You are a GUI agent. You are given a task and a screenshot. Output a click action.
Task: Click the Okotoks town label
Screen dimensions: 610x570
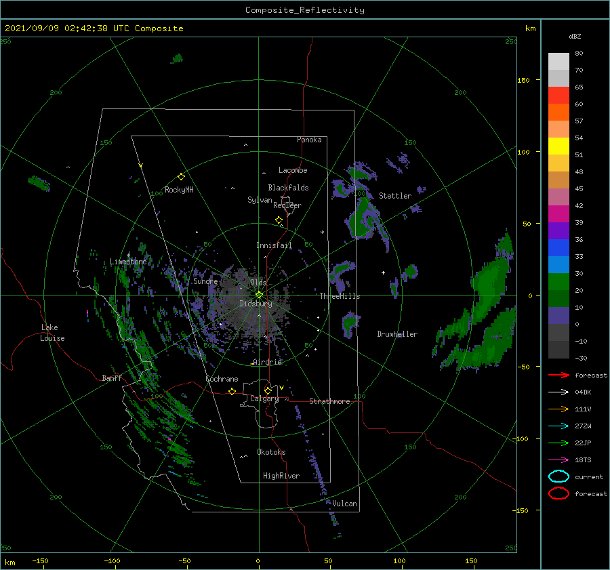pyautogui.click(x=271, y=452)
